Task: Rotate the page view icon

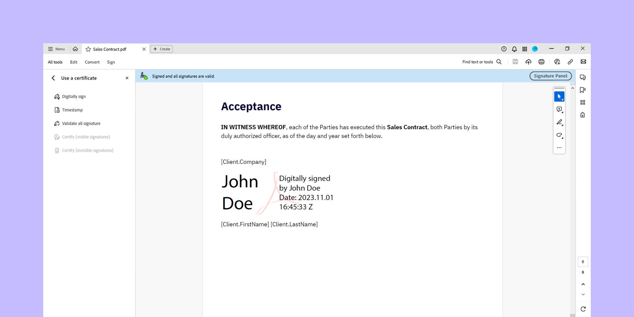Action: (x=583, y=309)
